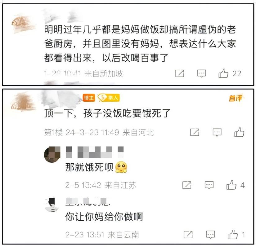This screenshot has height=247, width=256.
Task: Open the 顶一下，孩子没饭吃要饿死了 comment
Action: point(107,113)
